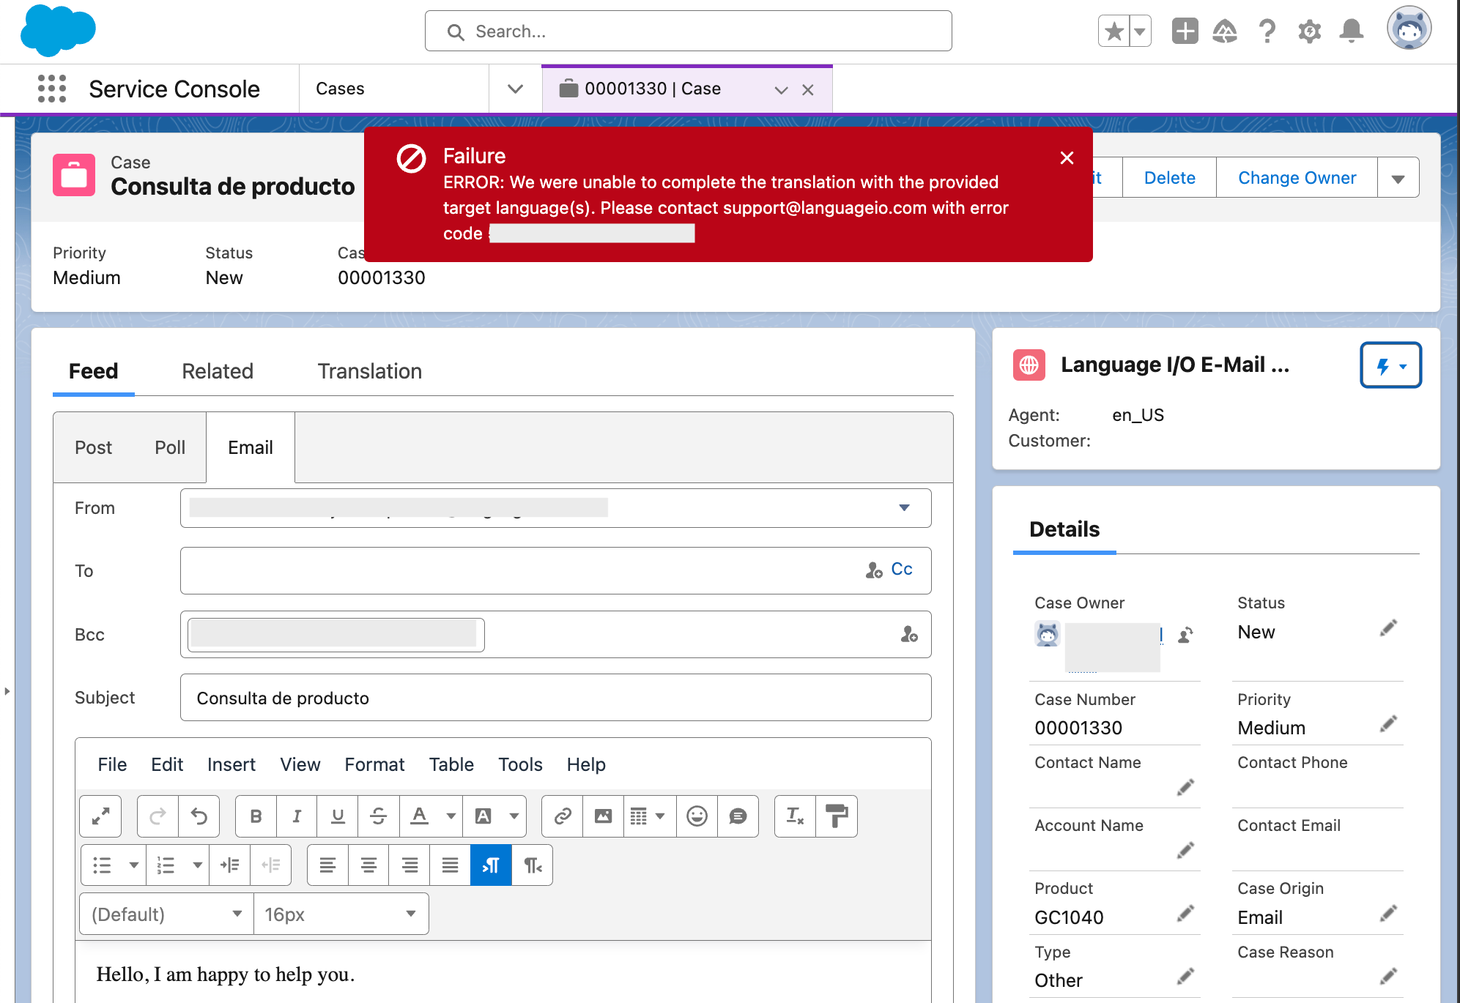Close the 00001330 Case tab
Viewport: 1460px width, 1003px height.
[808, 89]
